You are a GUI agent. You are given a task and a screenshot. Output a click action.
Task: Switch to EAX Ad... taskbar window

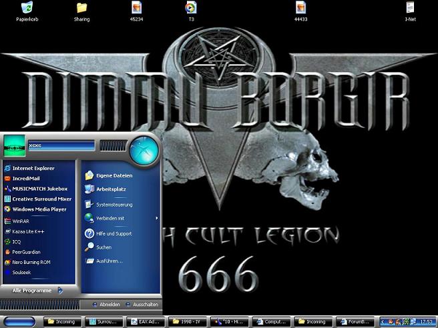(146, 322)
